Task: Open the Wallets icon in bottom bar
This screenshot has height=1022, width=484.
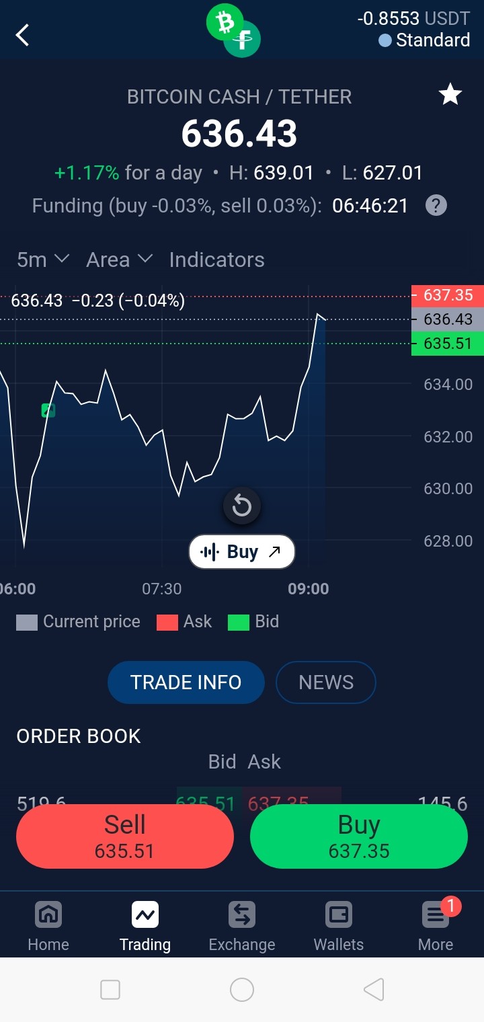Action: pyautogui.click(x=339, y=914)
